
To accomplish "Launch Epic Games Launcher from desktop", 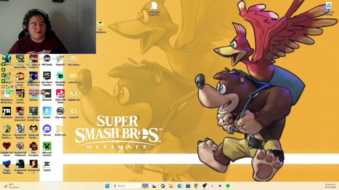I will click(x=47, y=79).
